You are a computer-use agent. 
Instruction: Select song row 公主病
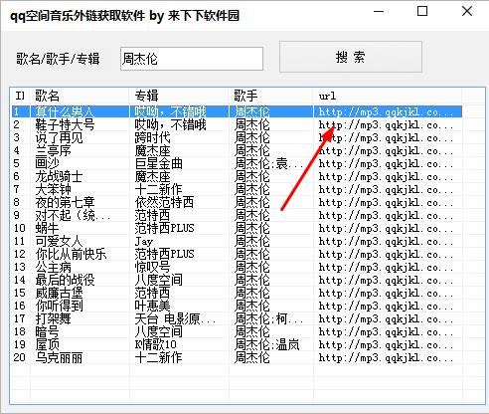[237, 268]
